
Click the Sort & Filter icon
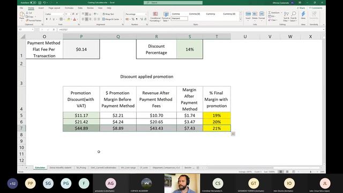(286, 14)
